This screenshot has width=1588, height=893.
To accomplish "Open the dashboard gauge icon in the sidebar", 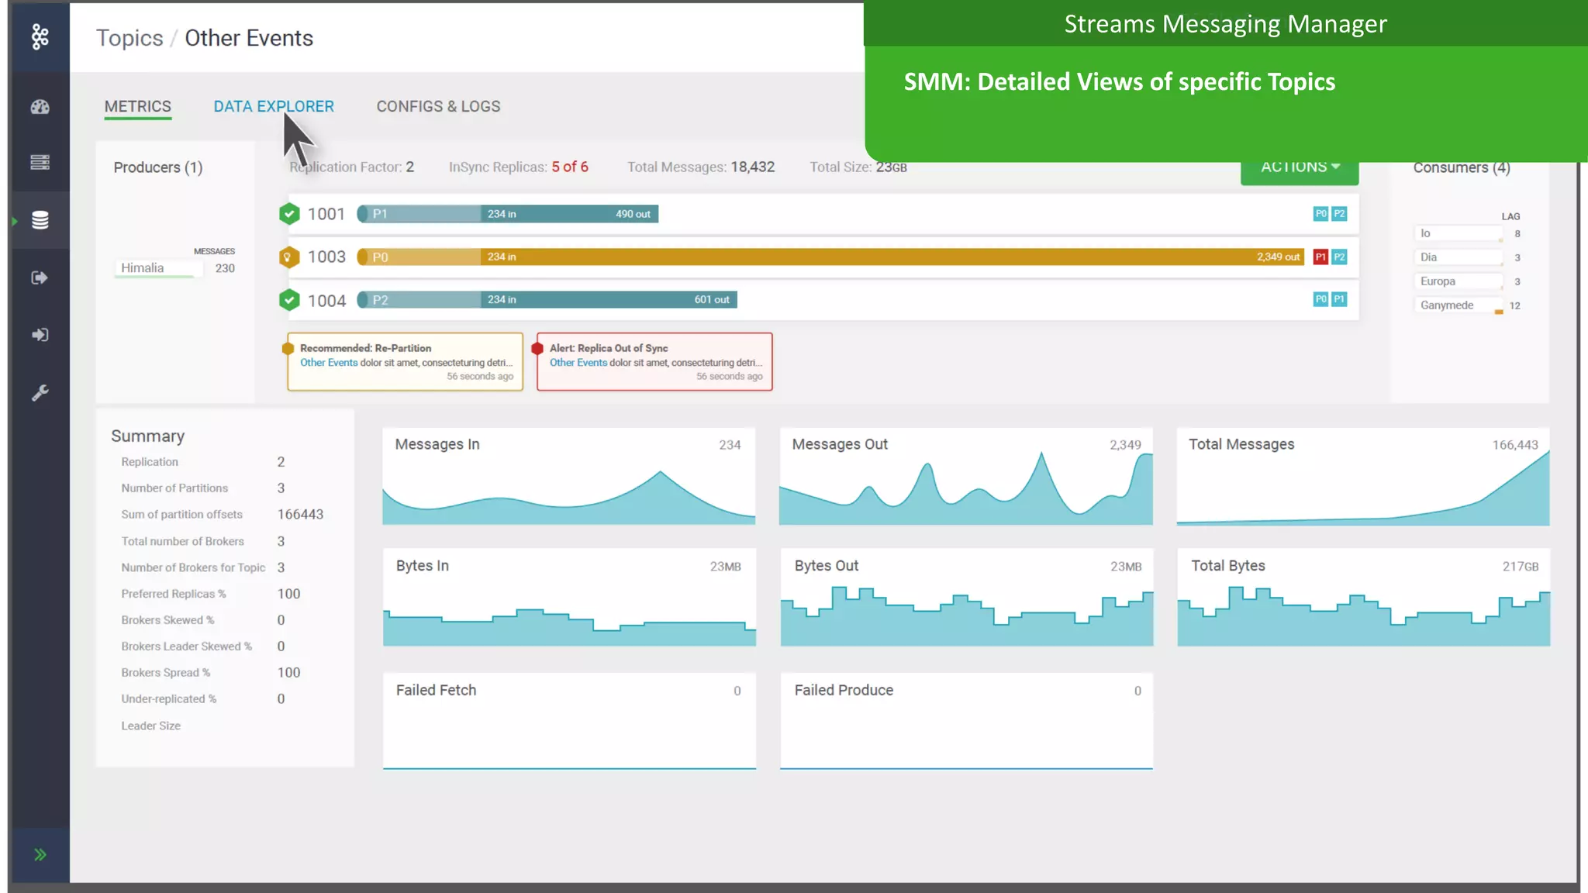I will pos(40,107).
